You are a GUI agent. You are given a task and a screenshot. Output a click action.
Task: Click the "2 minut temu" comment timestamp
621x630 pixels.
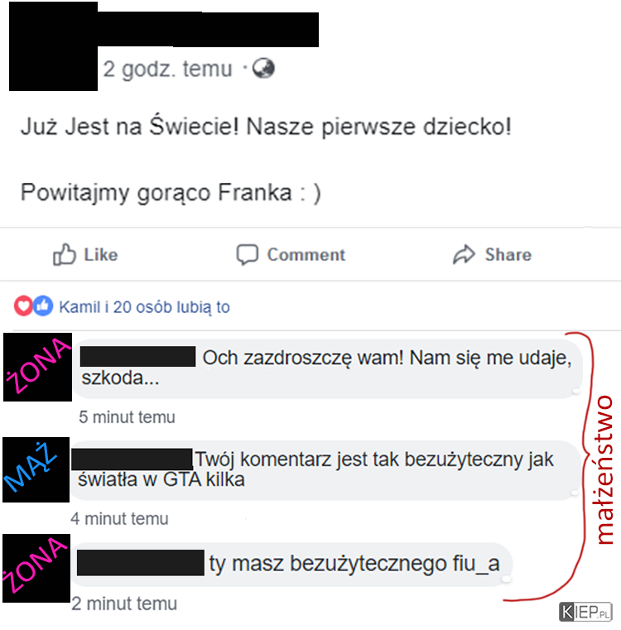124,604
